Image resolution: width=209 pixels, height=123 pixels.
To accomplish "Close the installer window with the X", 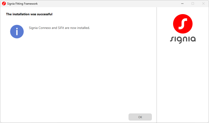I will 203,4.
